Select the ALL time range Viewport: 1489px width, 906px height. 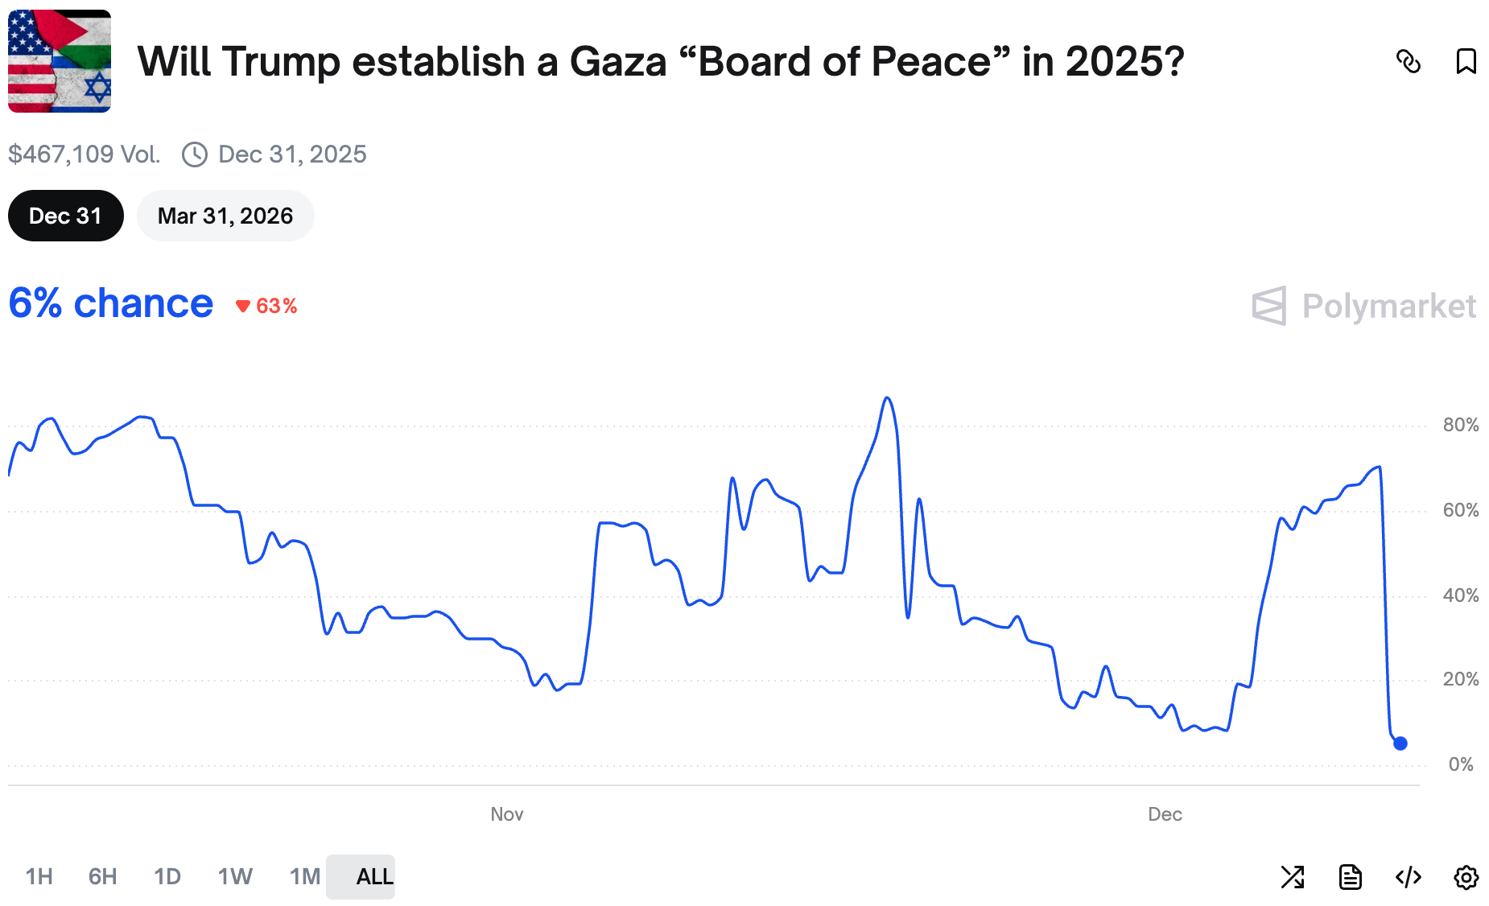click(374, 876)
